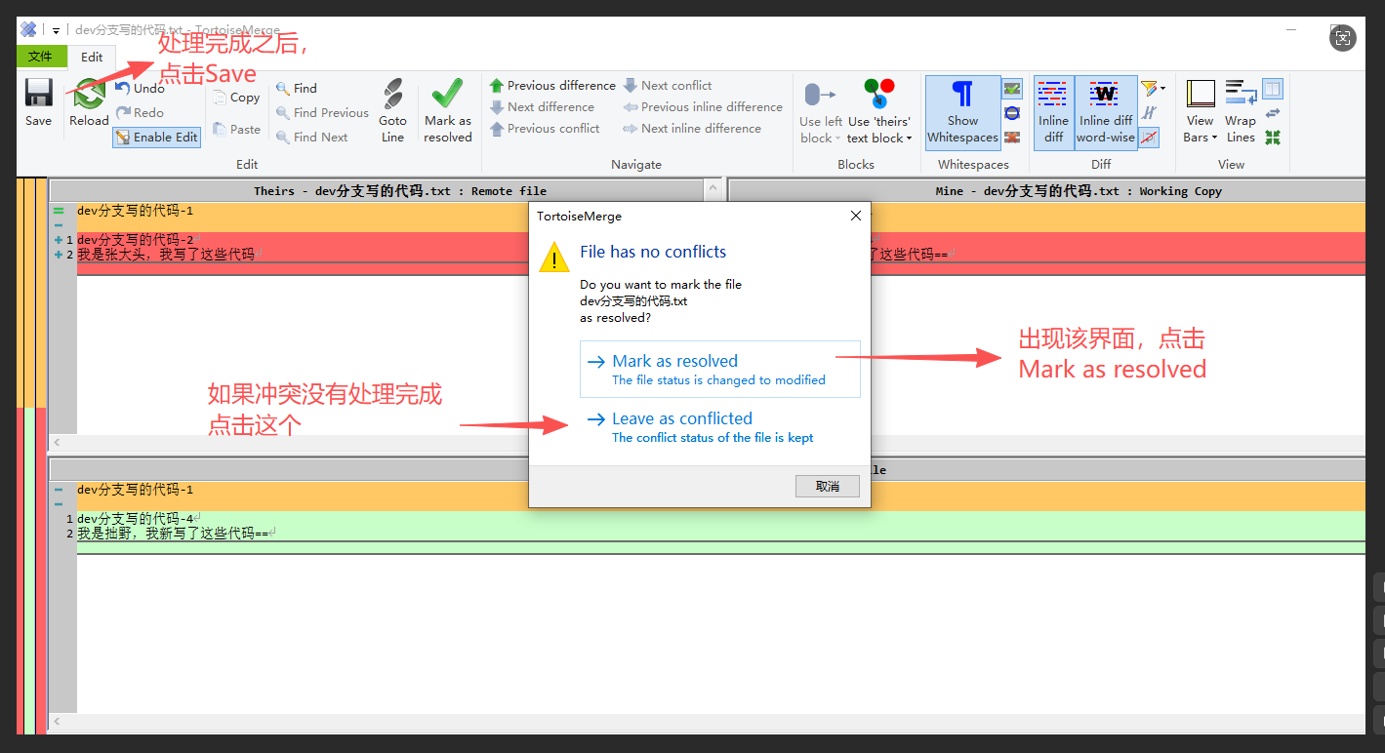Click the 取消 cancel button
The height and width of the screenshot is (753, 1385).
point(828,486)
